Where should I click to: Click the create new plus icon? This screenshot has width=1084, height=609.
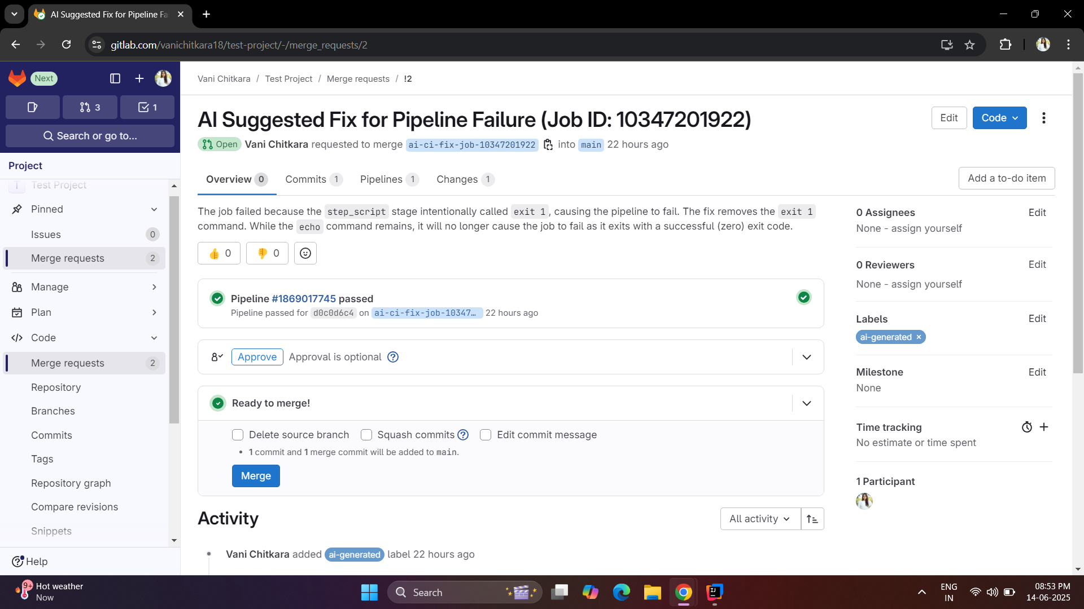click(x=139, y=78)
